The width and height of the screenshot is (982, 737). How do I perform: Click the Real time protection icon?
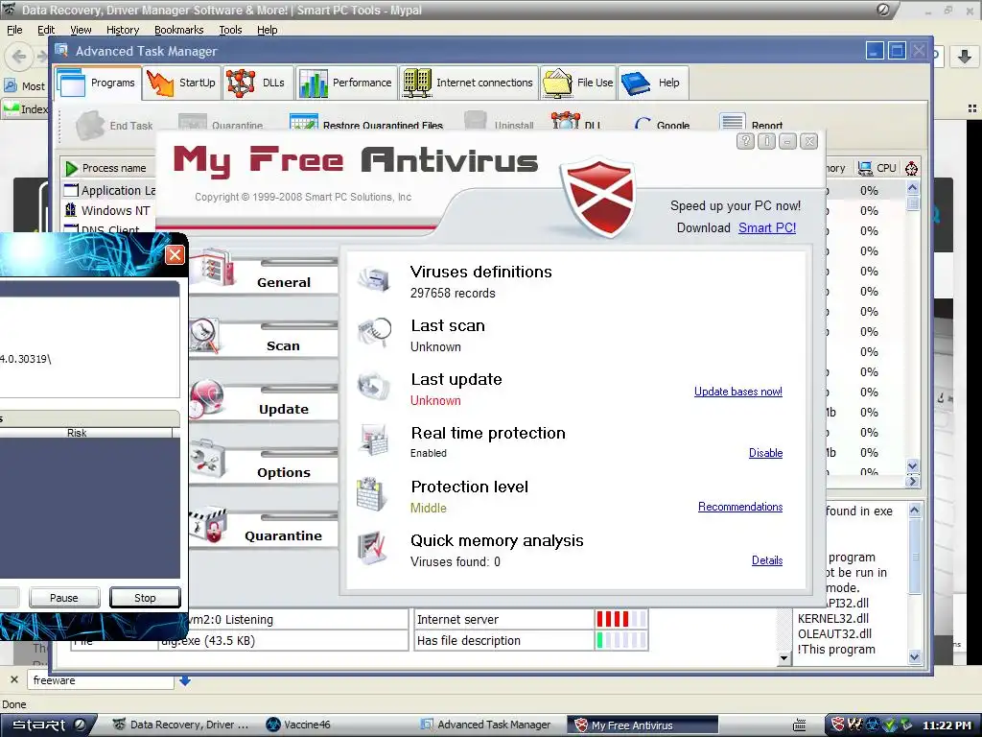374,440
